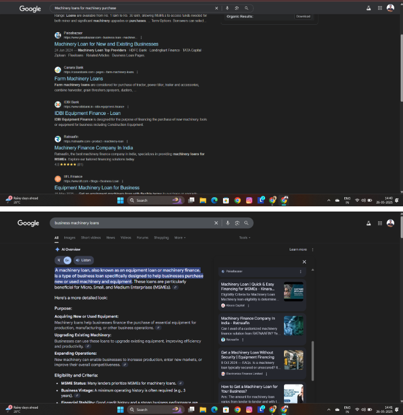The height and width of the screenshot is (415, 403).
Task: Open Google Lens in 'business machinery loans' search bar
Action: pyautogui.click(x=237, y=223)
